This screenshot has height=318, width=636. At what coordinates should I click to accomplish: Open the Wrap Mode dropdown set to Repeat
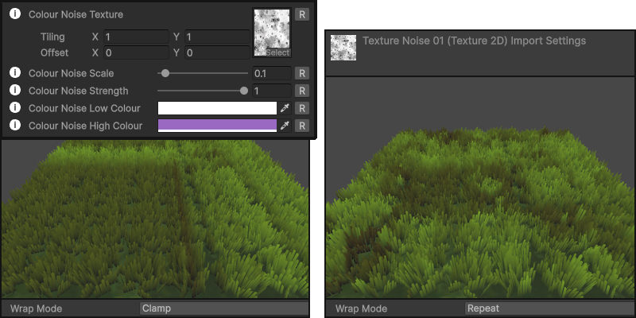[549, 308]
